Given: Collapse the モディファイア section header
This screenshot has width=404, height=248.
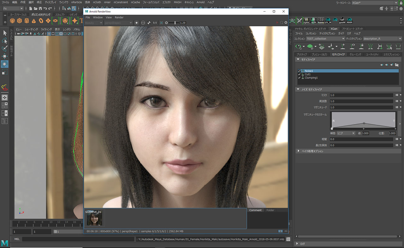Looking at the screenshot, I should pyautogui.click(x=348, y=59).
